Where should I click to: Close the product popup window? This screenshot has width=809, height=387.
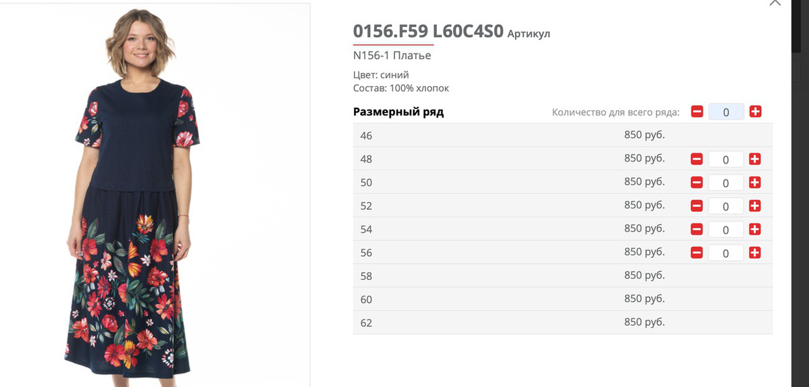pos(775,3)
